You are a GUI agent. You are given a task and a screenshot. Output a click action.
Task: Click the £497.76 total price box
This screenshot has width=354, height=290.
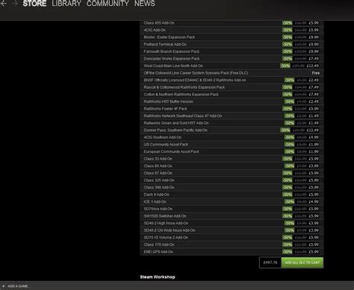point(270,262)
